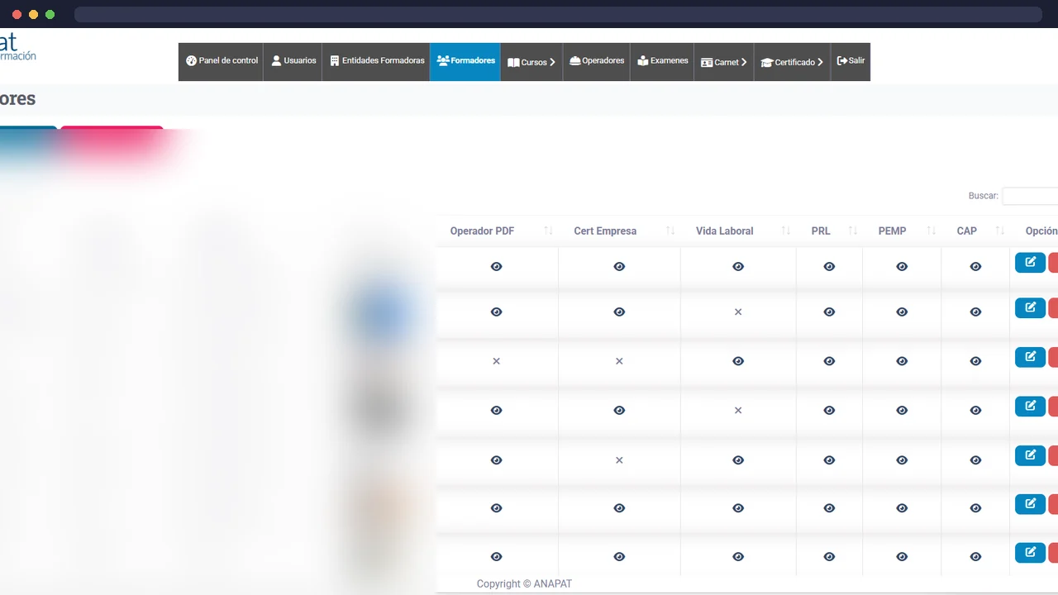Click missing Cert Empresa X in third row
Screen dimensions: 1058x595
pyautogui.click(x=619, y=361)
